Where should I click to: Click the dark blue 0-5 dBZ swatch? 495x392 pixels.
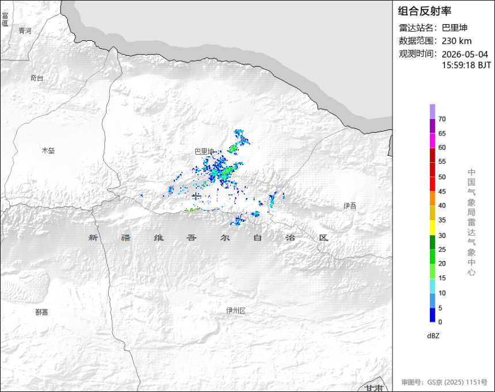pos(432,315)
